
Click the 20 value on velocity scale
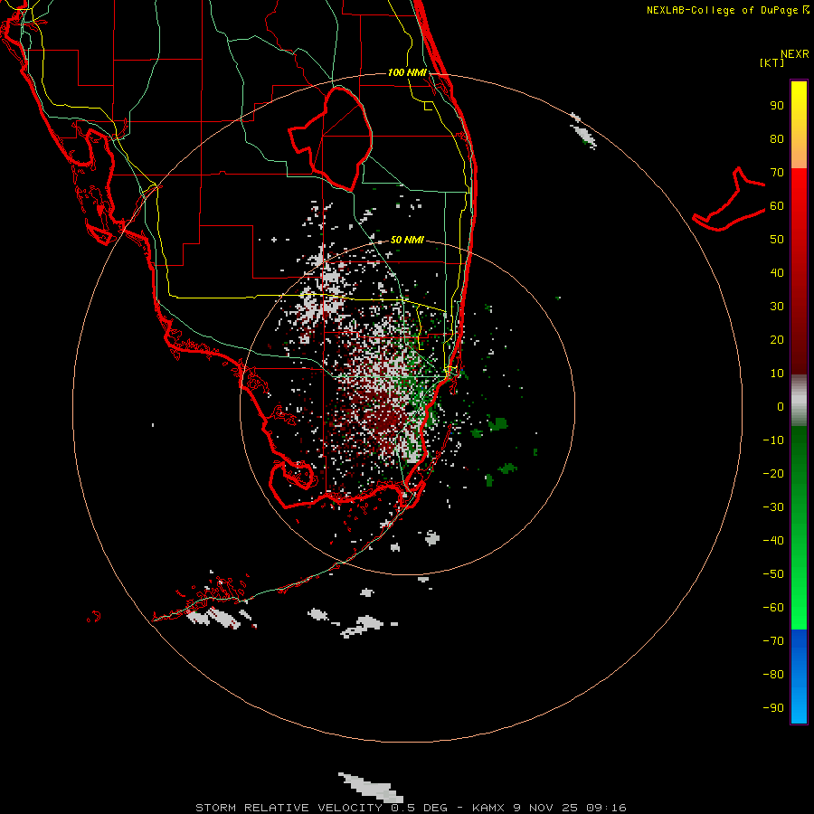pos(777,339)
